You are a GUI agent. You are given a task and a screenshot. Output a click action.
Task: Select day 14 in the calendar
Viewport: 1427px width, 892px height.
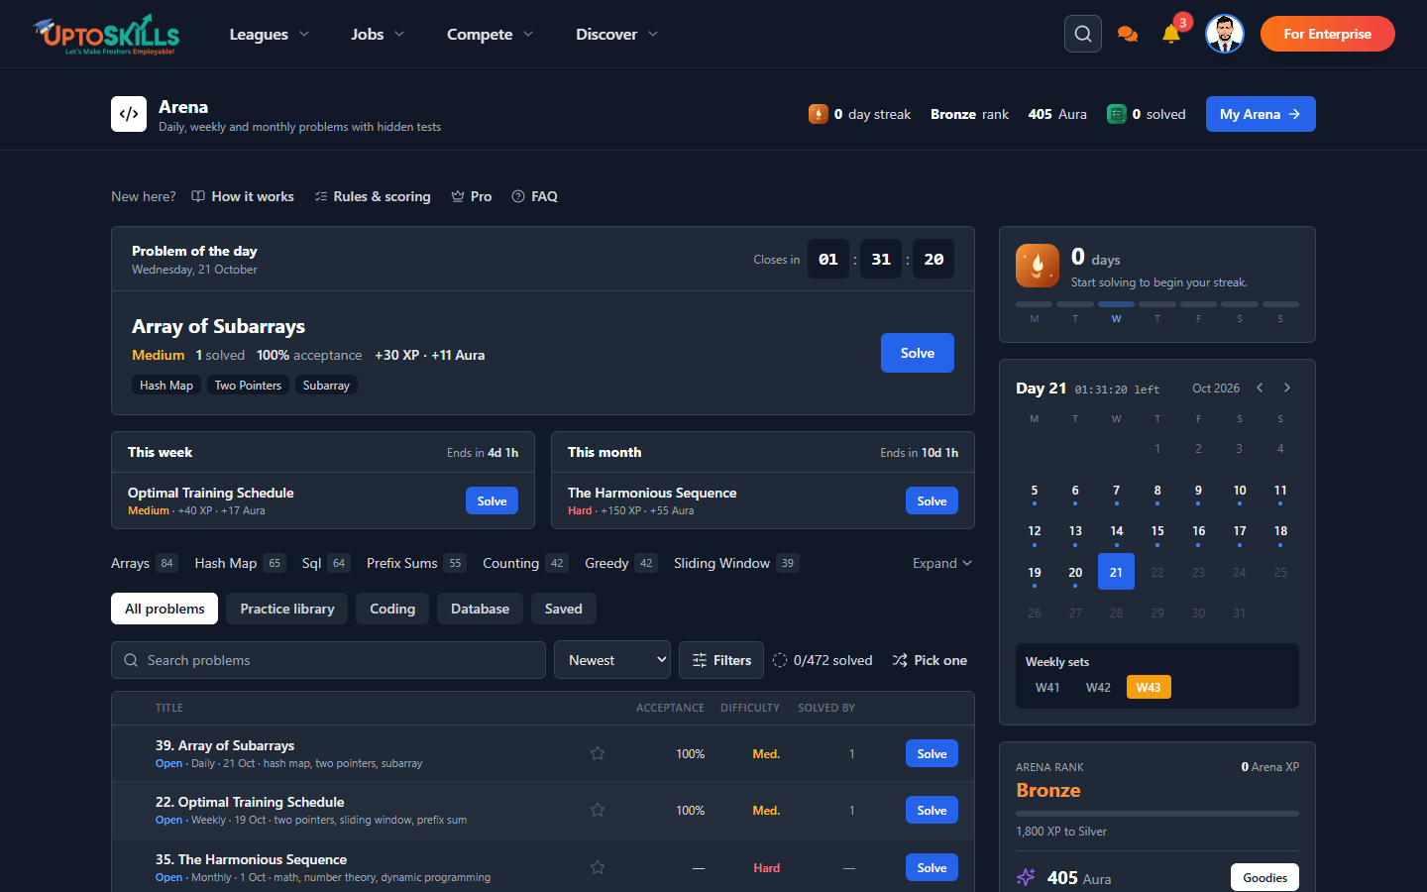coord(1116,531)
